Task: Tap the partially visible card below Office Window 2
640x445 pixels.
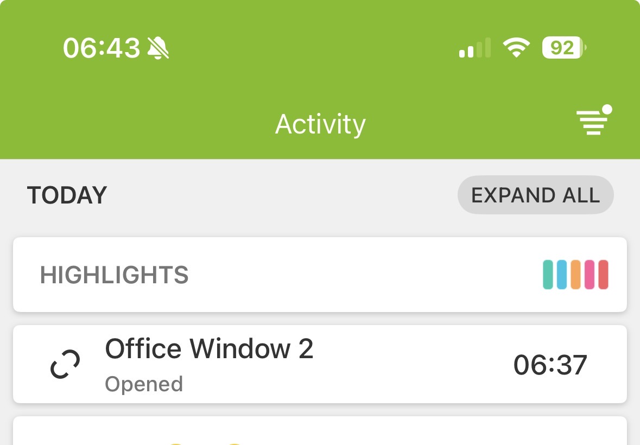Action: pyautogui.click(x=320, y=432)
